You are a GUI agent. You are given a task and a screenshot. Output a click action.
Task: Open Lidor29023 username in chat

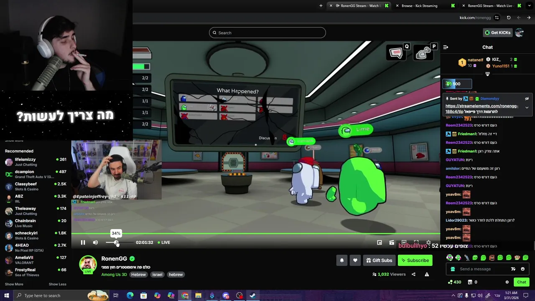coord(457,220)
